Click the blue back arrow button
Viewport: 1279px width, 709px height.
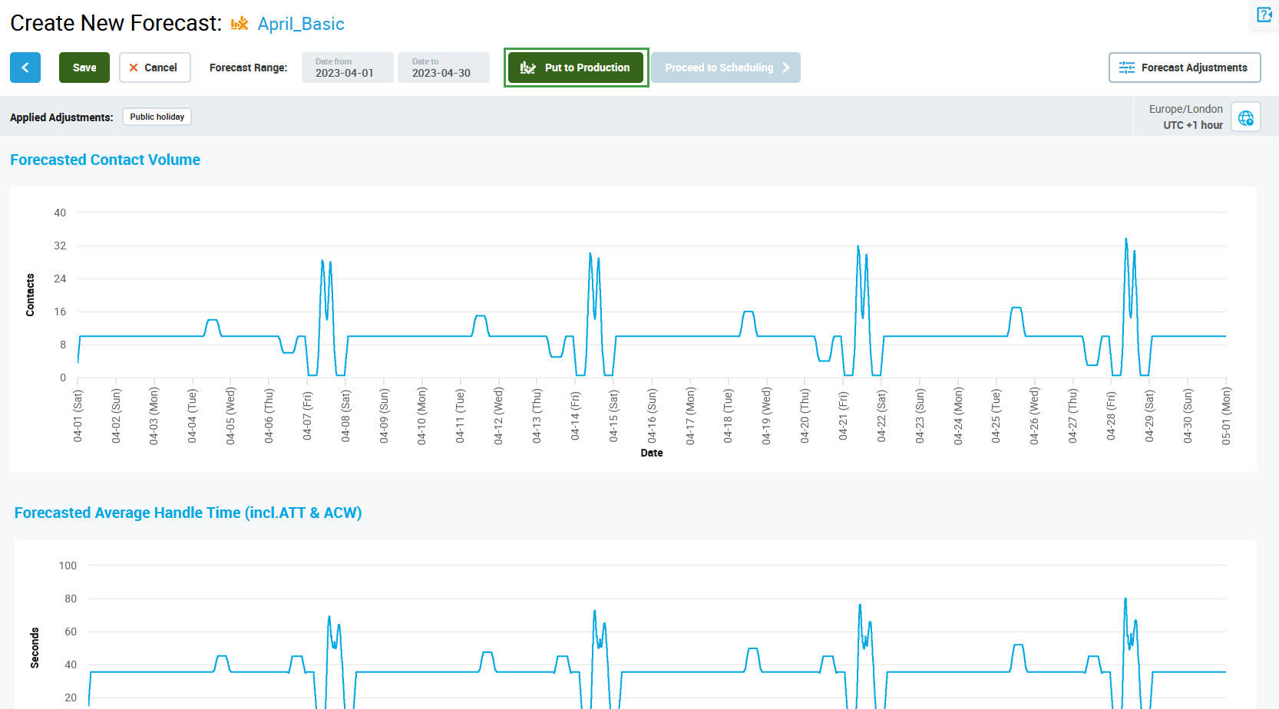click(x=25, y=68)
